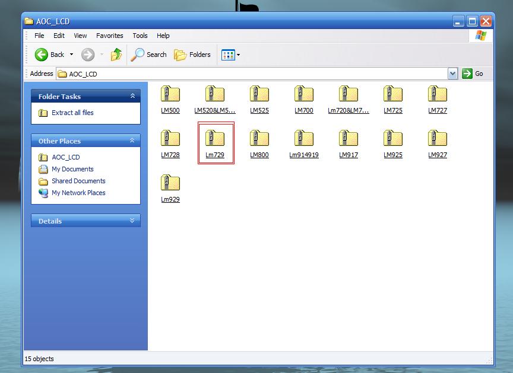The image size is (513, 373).
Task: Open the Address bar dropdown list
Action: point(452,74)
